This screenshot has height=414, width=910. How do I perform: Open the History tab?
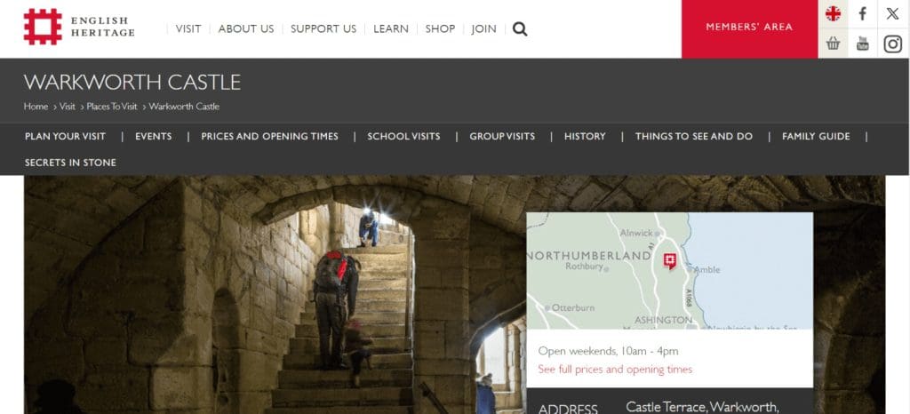tap(585, 136)
